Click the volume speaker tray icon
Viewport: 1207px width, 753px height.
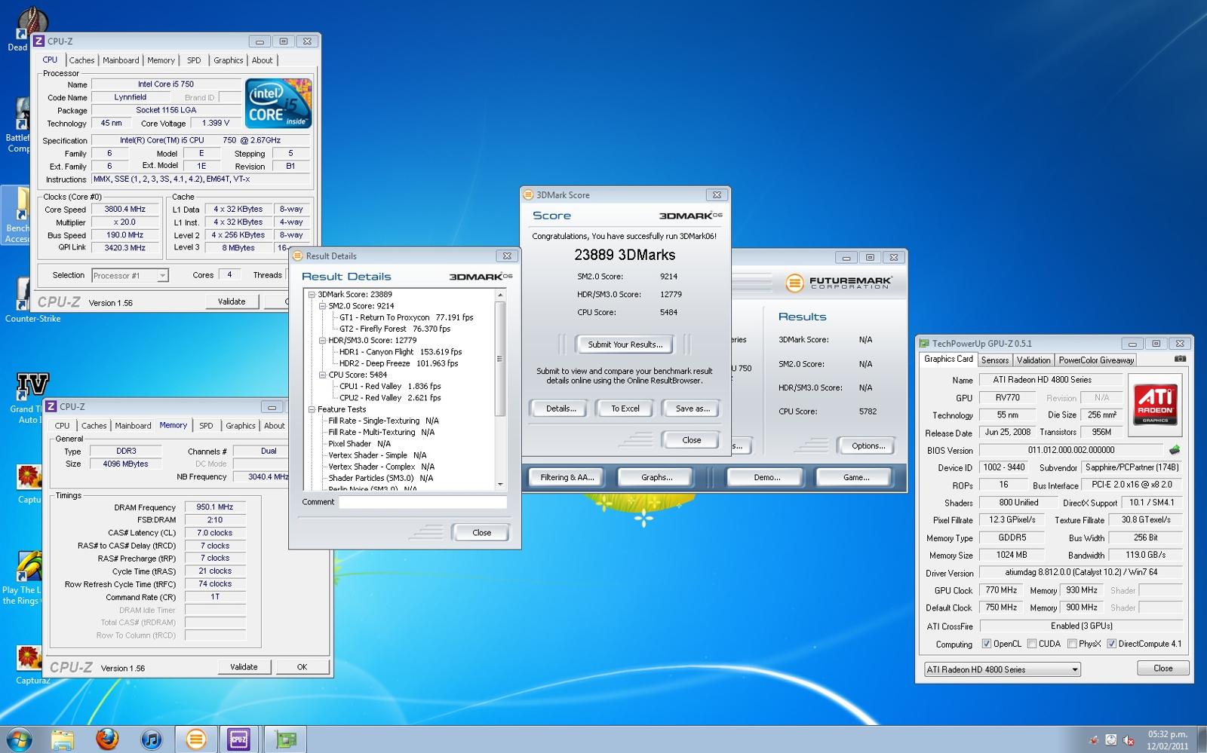[1129, 740]
